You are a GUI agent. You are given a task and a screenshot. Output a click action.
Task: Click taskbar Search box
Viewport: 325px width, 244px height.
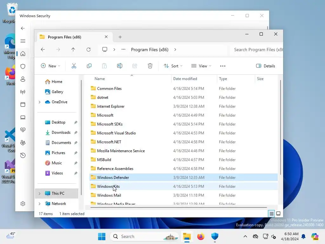pyautogui.click(x=144, y=236)
